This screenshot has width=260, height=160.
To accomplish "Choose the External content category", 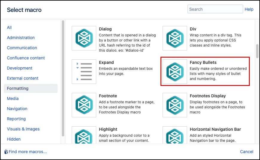I will 22,78.
